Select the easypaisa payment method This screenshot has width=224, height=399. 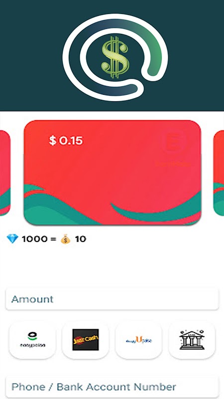pos(32,340)
